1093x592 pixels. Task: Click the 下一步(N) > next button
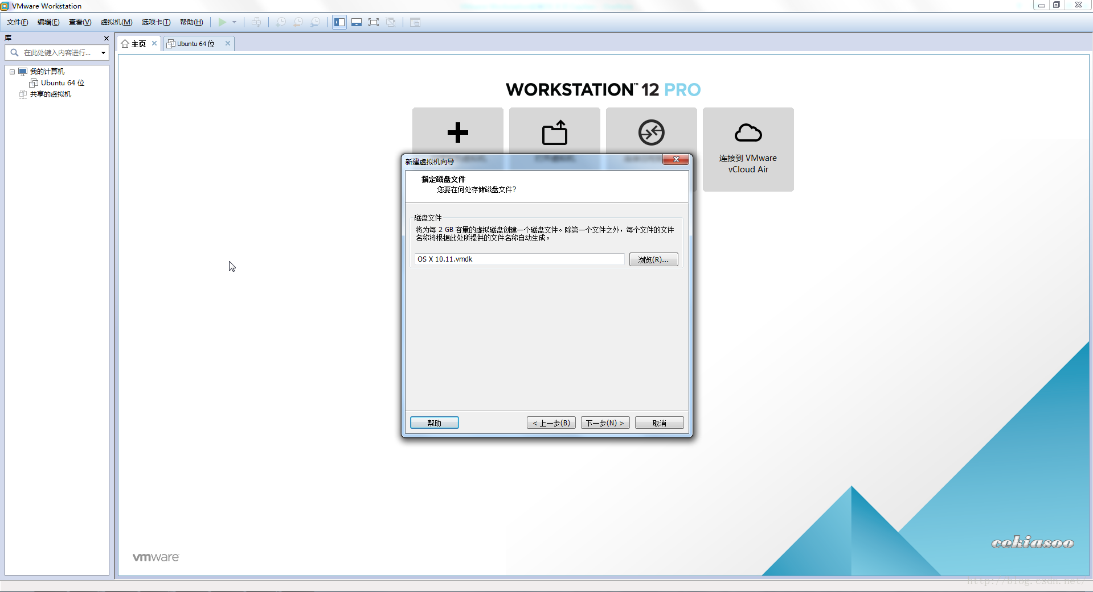605,423
